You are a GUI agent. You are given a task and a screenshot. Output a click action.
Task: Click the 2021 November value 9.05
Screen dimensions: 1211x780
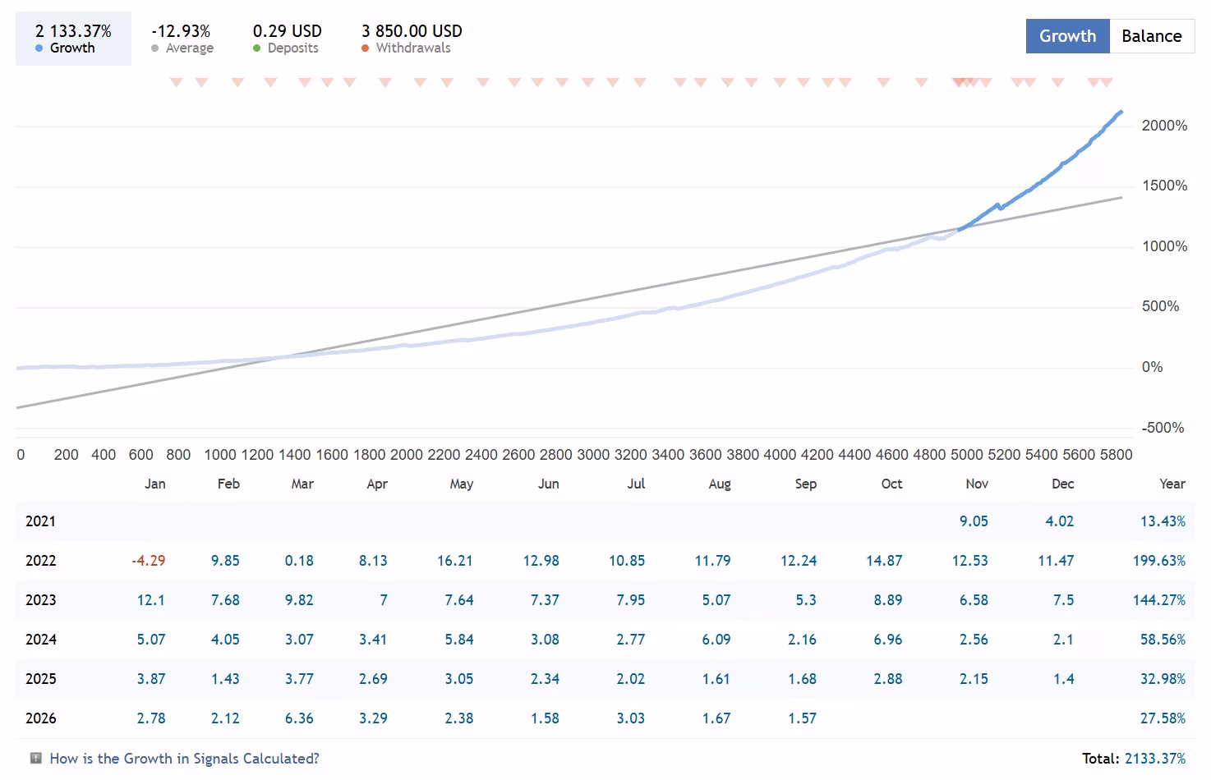(974, 521)
